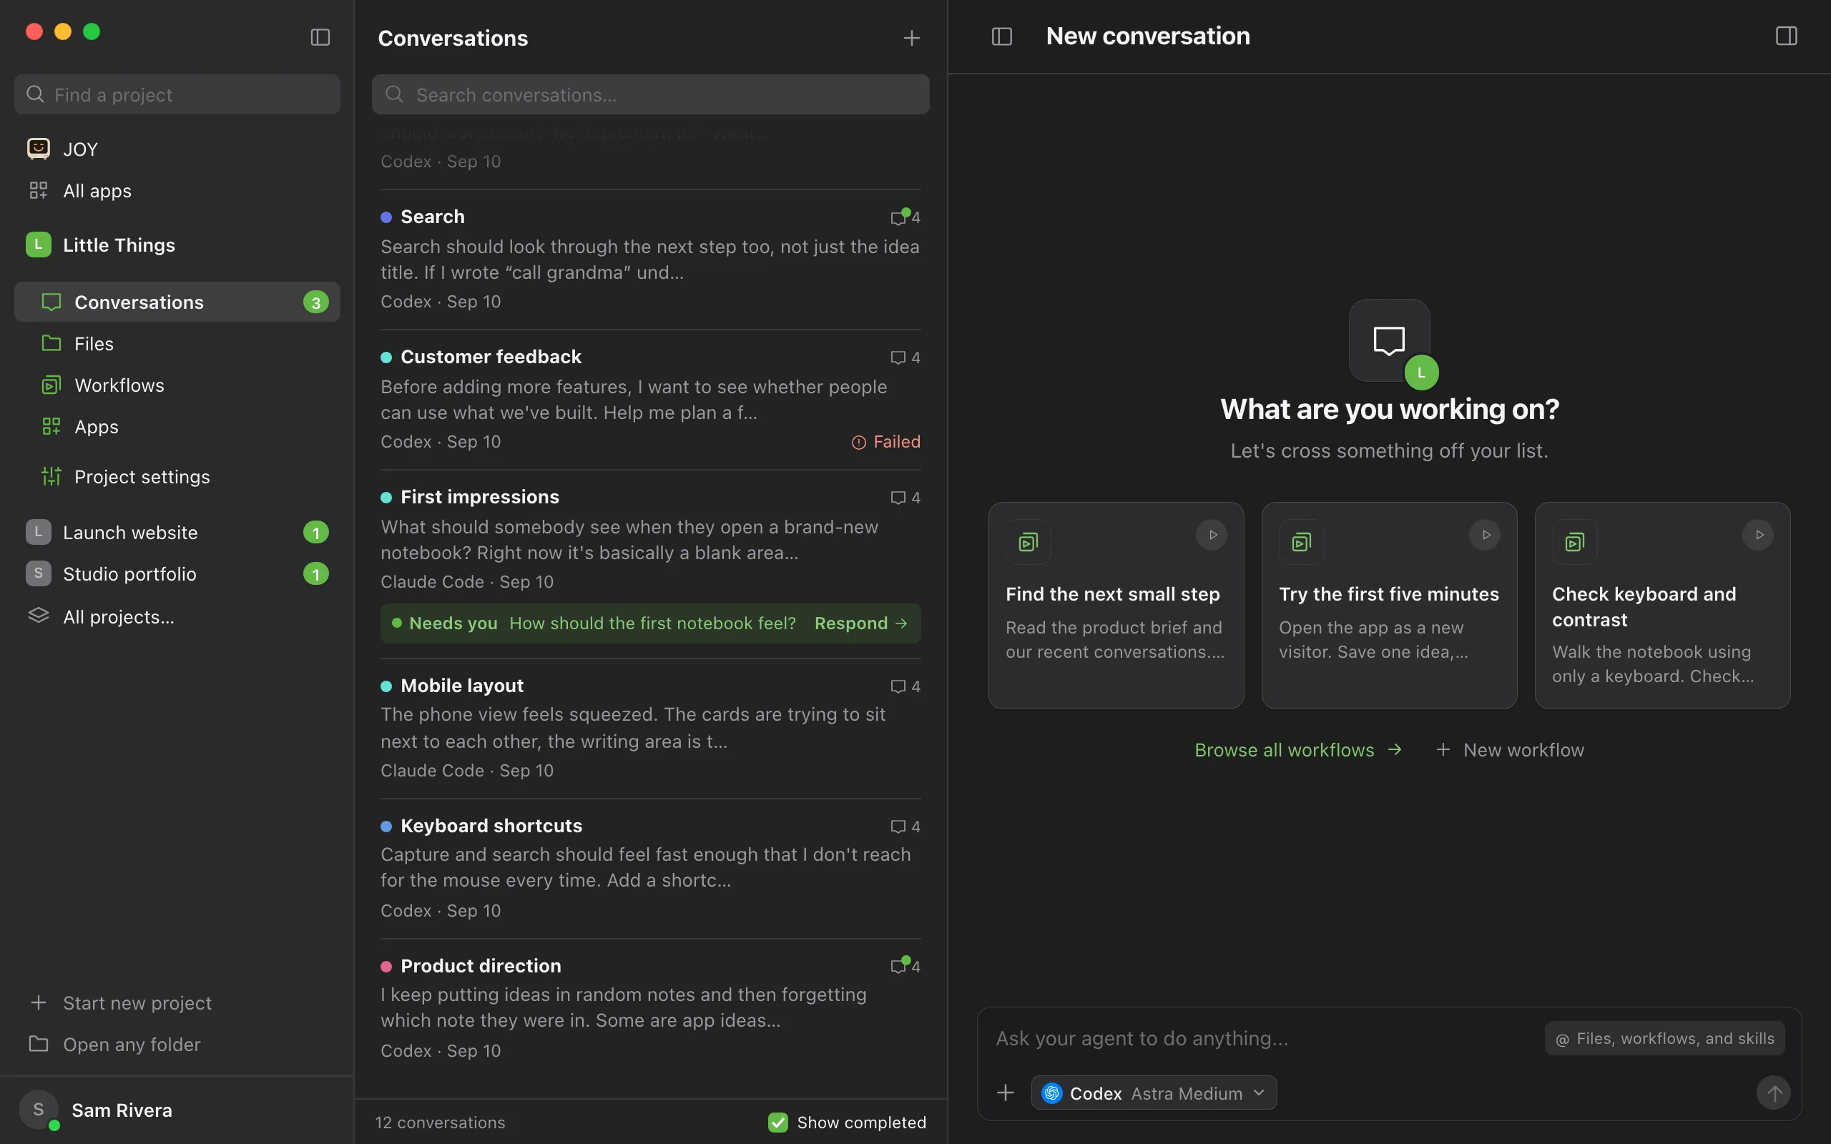Open the Check keyboard and contrast card
Image resolution: width=1831 pixels, height=1144 pixels.
[1662, 606]
